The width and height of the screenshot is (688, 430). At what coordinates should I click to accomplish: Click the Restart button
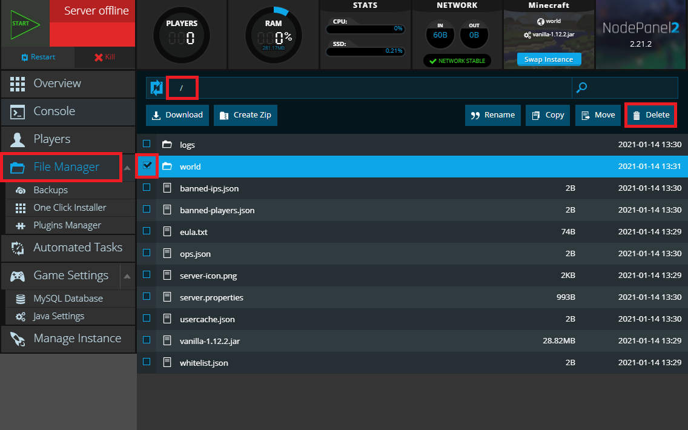pyautogui.click(x=38, y=57)
